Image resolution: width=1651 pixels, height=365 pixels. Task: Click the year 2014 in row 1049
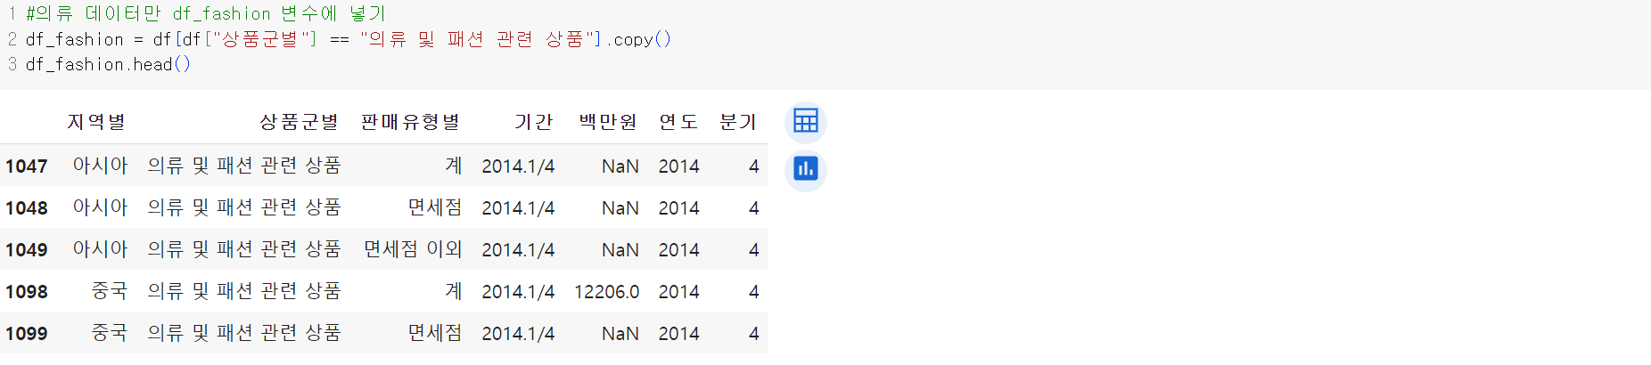(x=678, y=250)
